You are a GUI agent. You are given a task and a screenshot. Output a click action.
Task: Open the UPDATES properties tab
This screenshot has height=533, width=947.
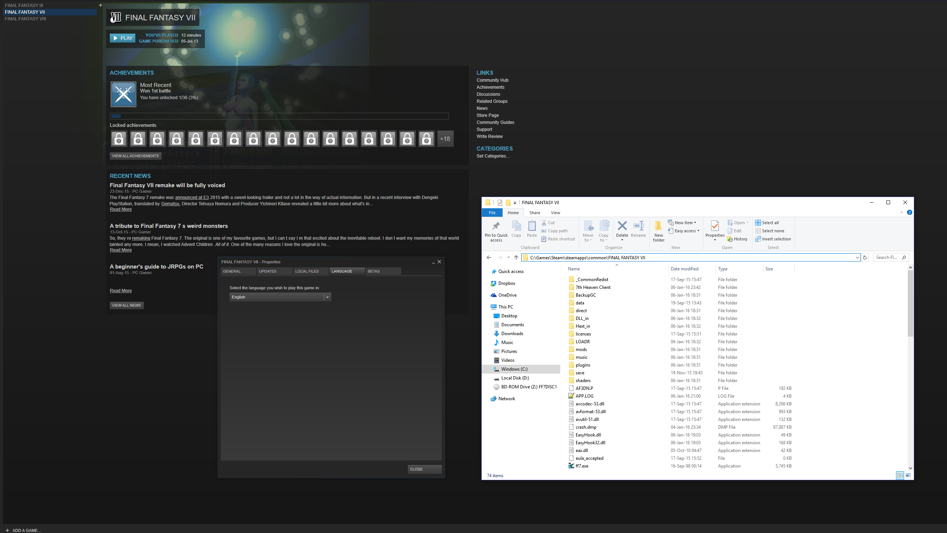(274, 271)
